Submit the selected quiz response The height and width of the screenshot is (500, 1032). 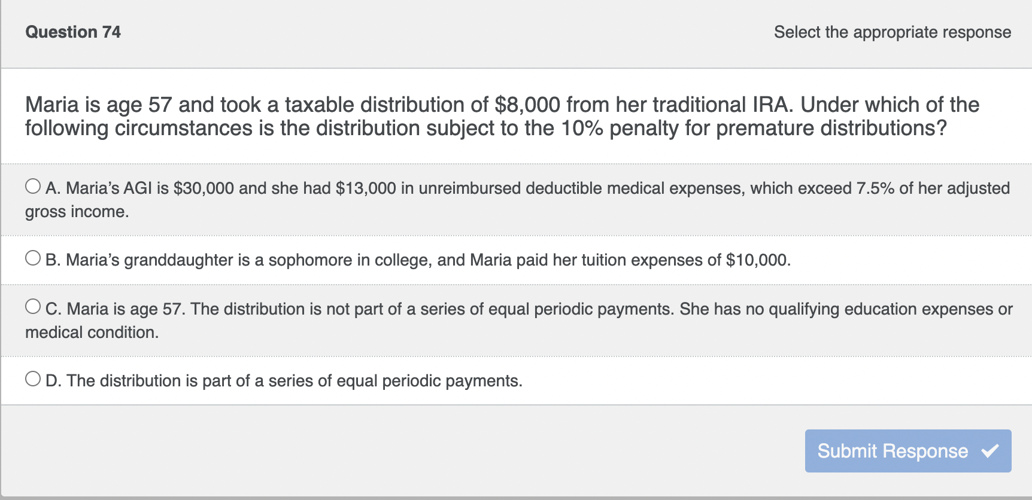pyautogui.click(x=906, y=451)
